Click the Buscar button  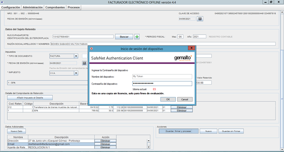[124, 37]
